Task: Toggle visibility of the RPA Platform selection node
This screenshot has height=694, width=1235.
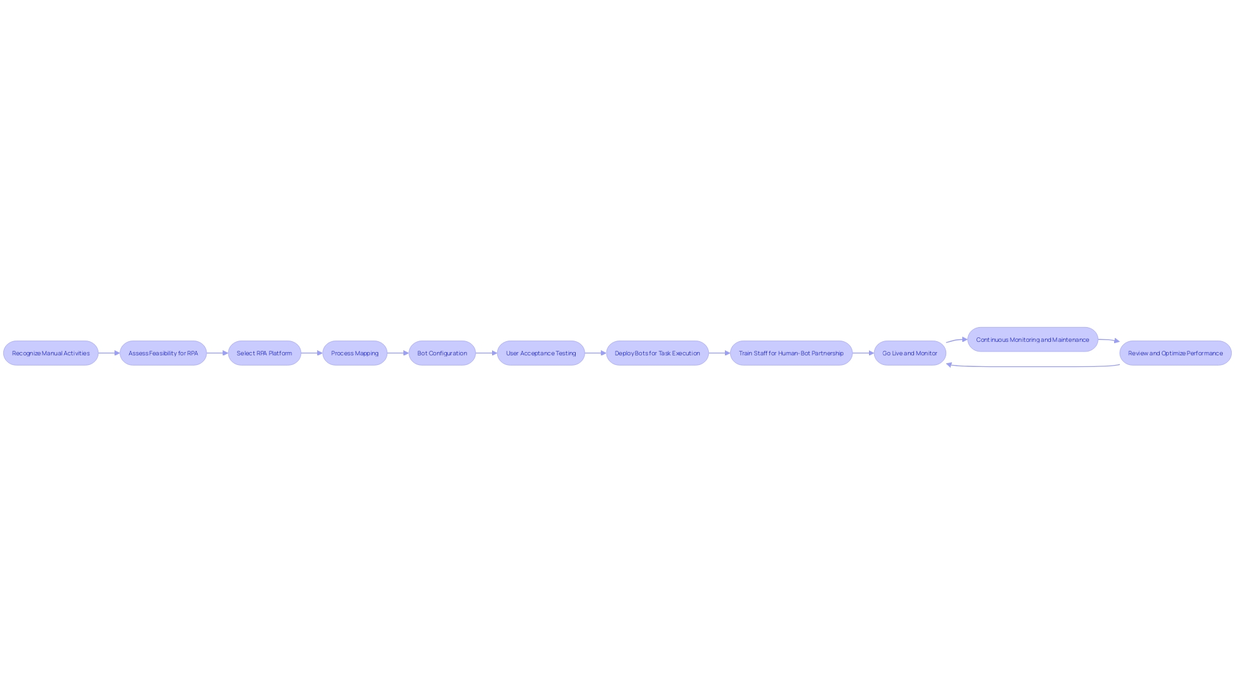Action: point(264,353)
